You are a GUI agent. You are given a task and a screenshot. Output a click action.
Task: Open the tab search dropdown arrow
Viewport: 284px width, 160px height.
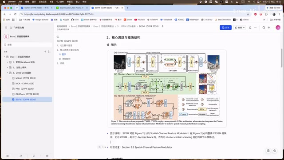point(17,8)
